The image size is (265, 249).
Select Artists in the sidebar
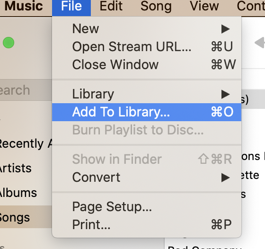pyautogui.click(x=26, y=168)
